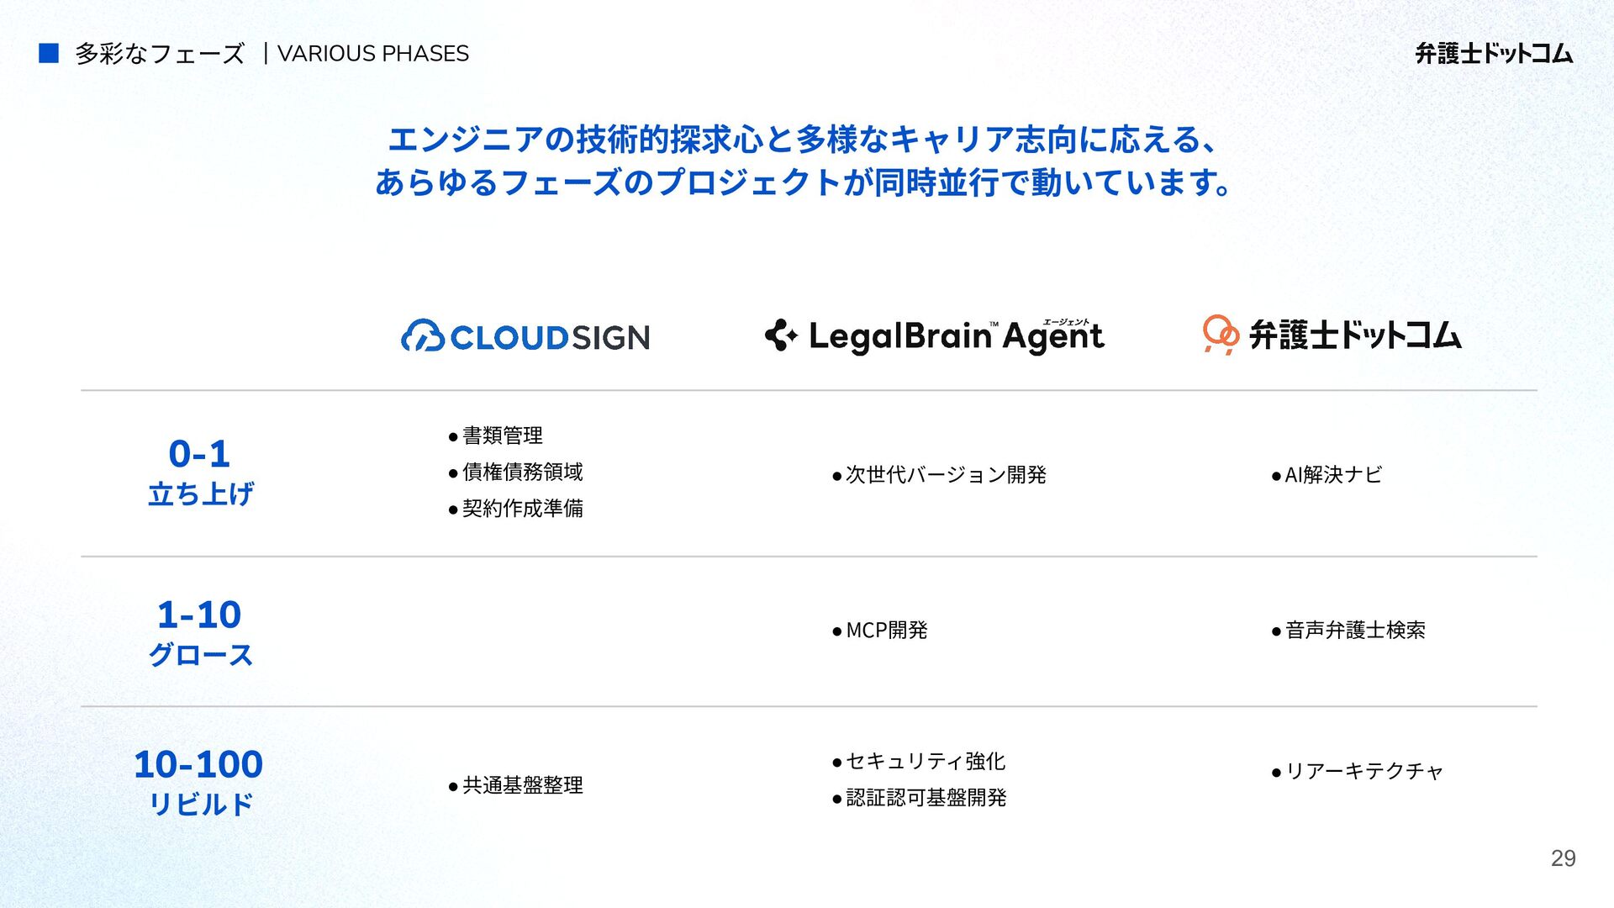Click the 債権債務領域 bullet item

pyautogui.click(x=522, y=472)
